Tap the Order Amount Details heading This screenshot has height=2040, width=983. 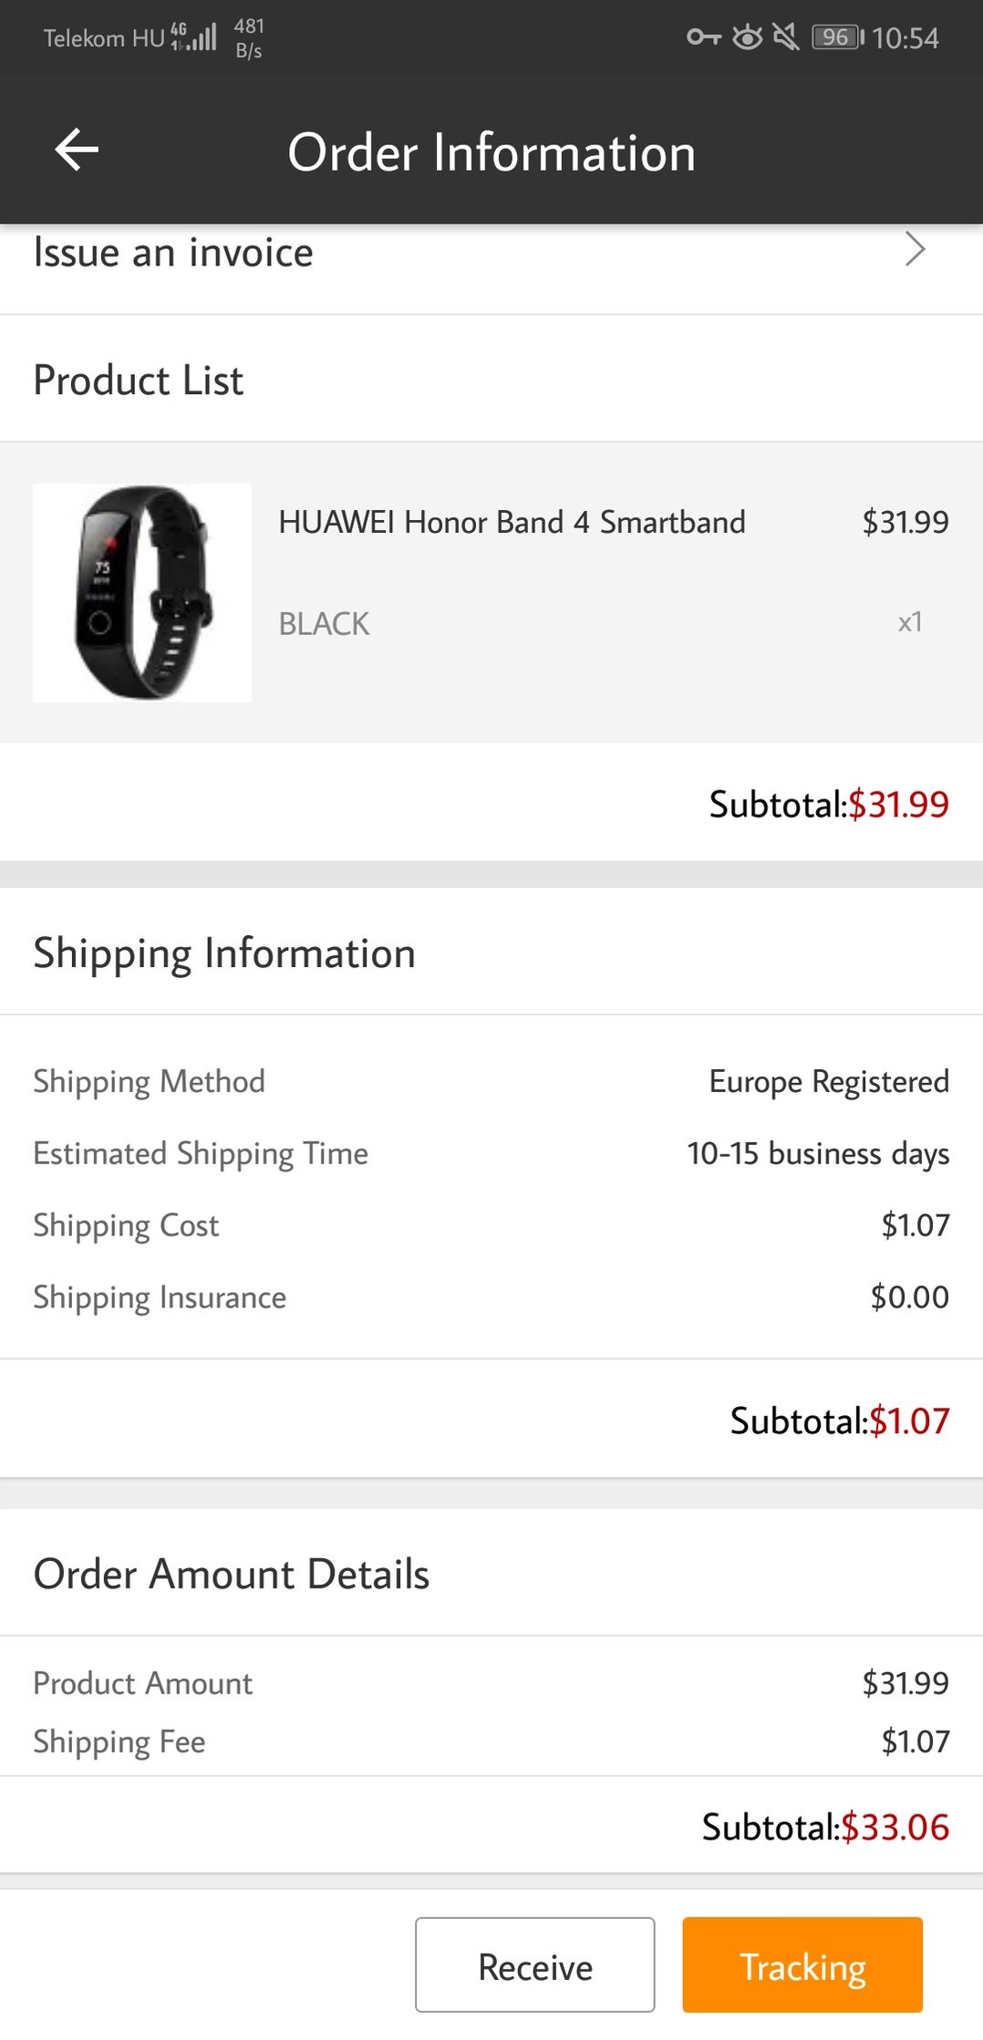coord(232,1574)
